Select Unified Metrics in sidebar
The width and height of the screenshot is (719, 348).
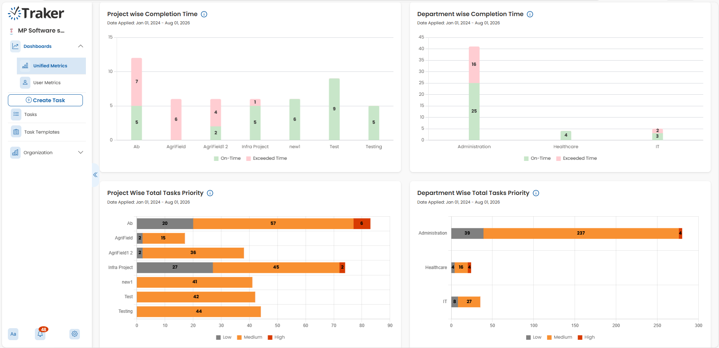click(50, 66)
